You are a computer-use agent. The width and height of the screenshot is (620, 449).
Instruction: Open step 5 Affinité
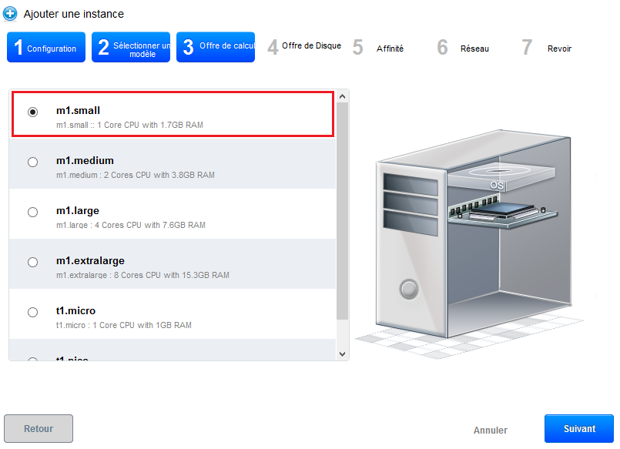(379, 49)
